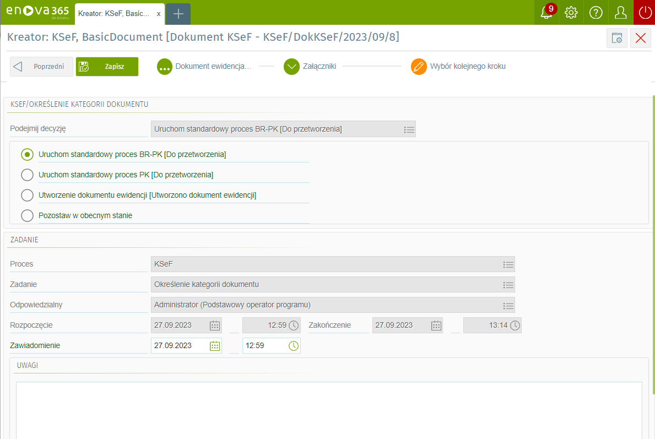Open the Odpowiedzialny field list

[x=508, y=306]
